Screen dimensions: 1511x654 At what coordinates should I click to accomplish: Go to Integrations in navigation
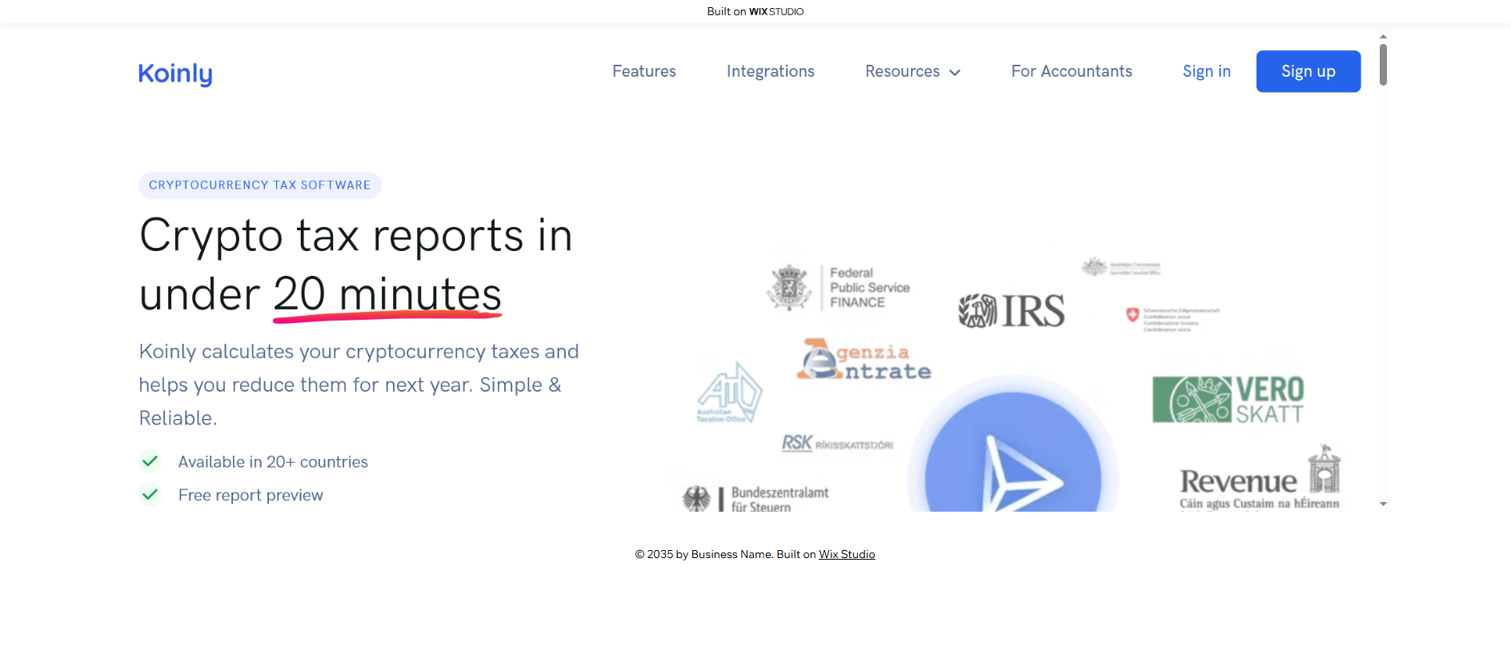click(x=771, y=71)
